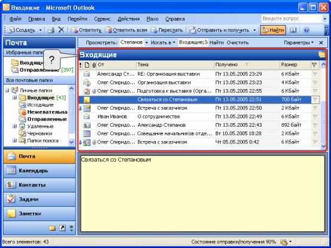Viewport: 331px width, 248px height.
Task: Click the Введите вопрос help field
Action: pos(292,19)
